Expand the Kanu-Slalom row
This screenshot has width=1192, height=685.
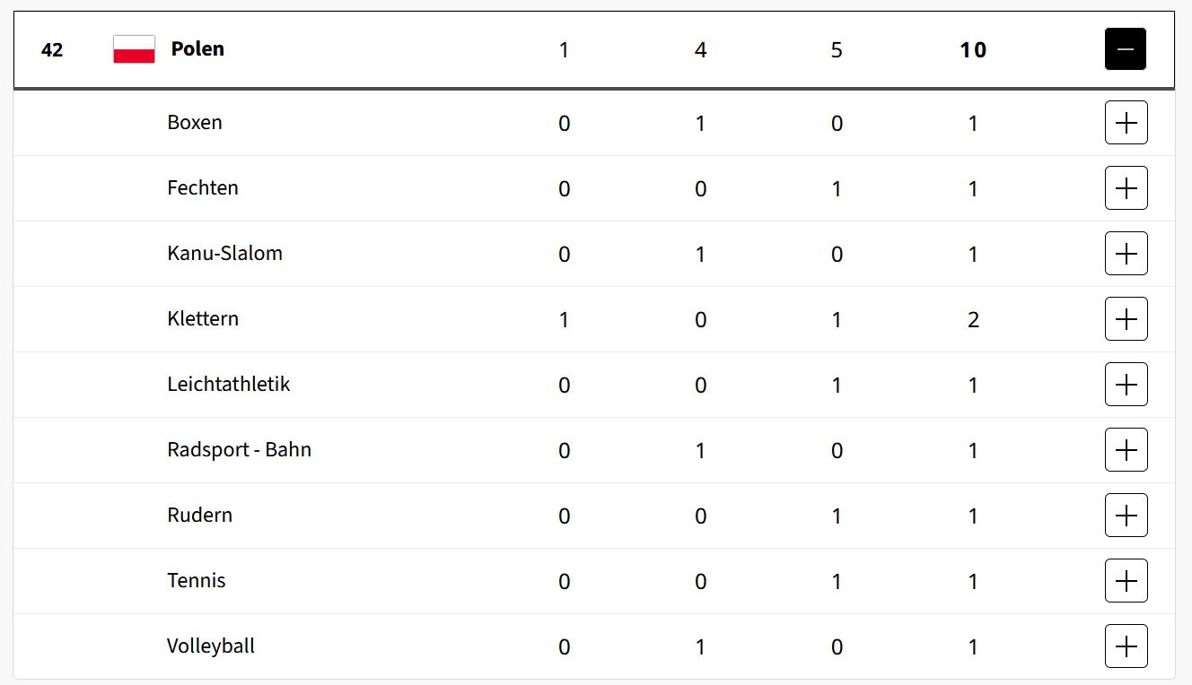pyautogui.click(x=1126, y=254)
